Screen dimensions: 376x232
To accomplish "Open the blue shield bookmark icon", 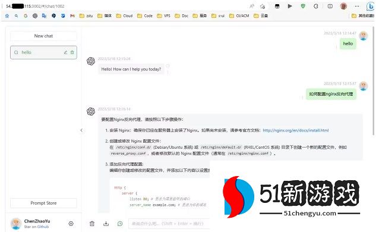I will pos(63,16).
